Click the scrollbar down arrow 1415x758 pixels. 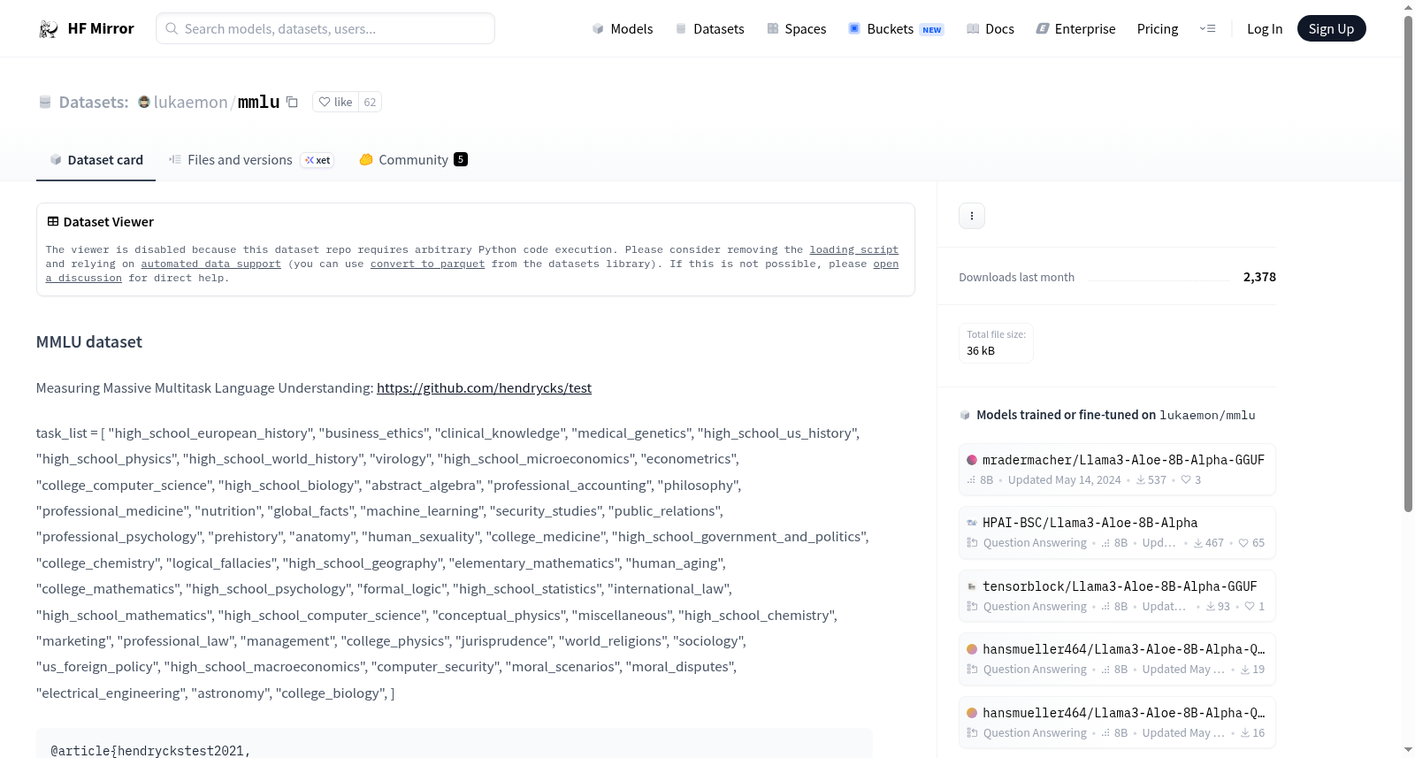[x=1408, y=750]
